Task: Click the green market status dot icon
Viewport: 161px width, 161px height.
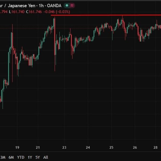Action: click(x=67, y=5)
